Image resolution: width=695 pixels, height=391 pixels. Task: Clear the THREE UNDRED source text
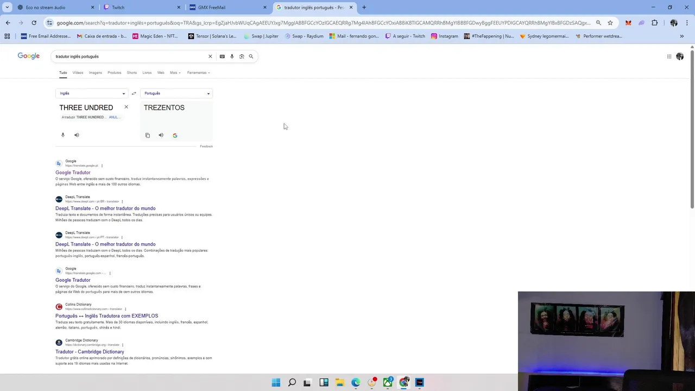[x=126, y=107]
